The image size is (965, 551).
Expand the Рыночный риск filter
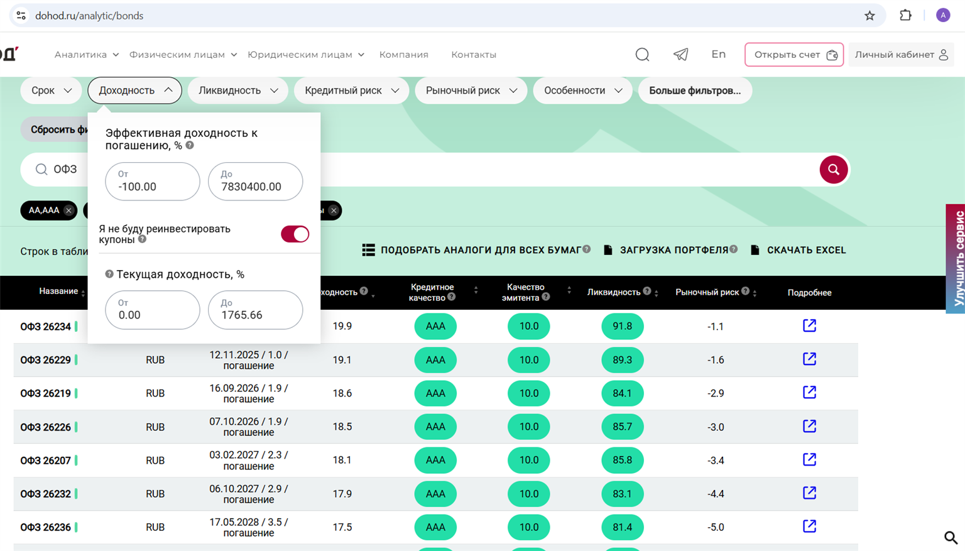[471, 90]
